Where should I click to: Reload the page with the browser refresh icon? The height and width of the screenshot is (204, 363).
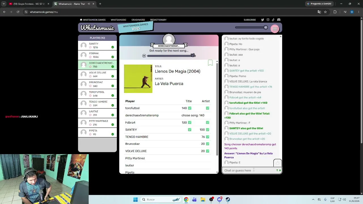pos(18,12)
